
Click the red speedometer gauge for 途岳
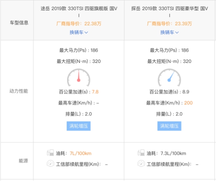[79, 77]
